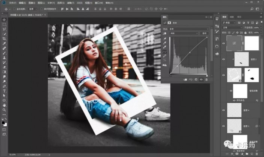Screen dimensions: 264x157
Task: Open the 滤镜(T) menu
Action: tap(70, 3)
